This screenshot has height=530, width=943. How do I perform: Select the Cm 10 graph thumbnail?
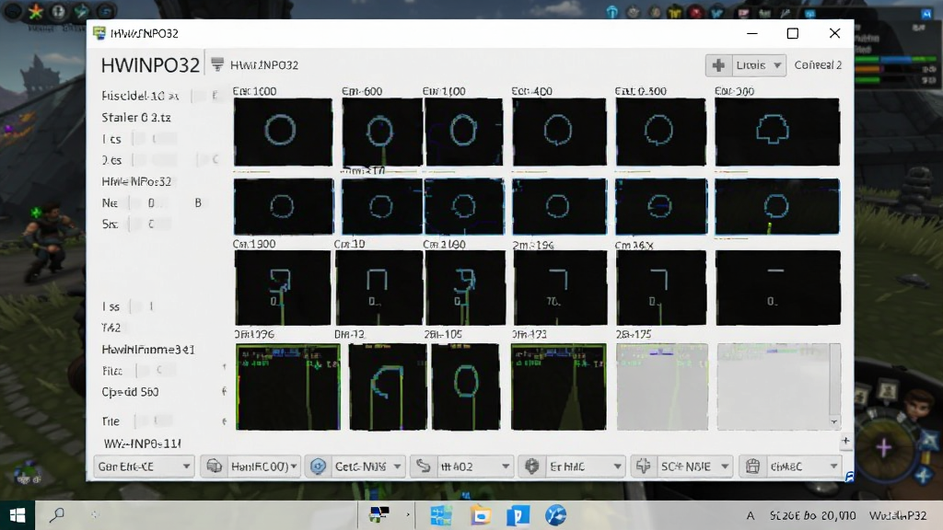378,287
